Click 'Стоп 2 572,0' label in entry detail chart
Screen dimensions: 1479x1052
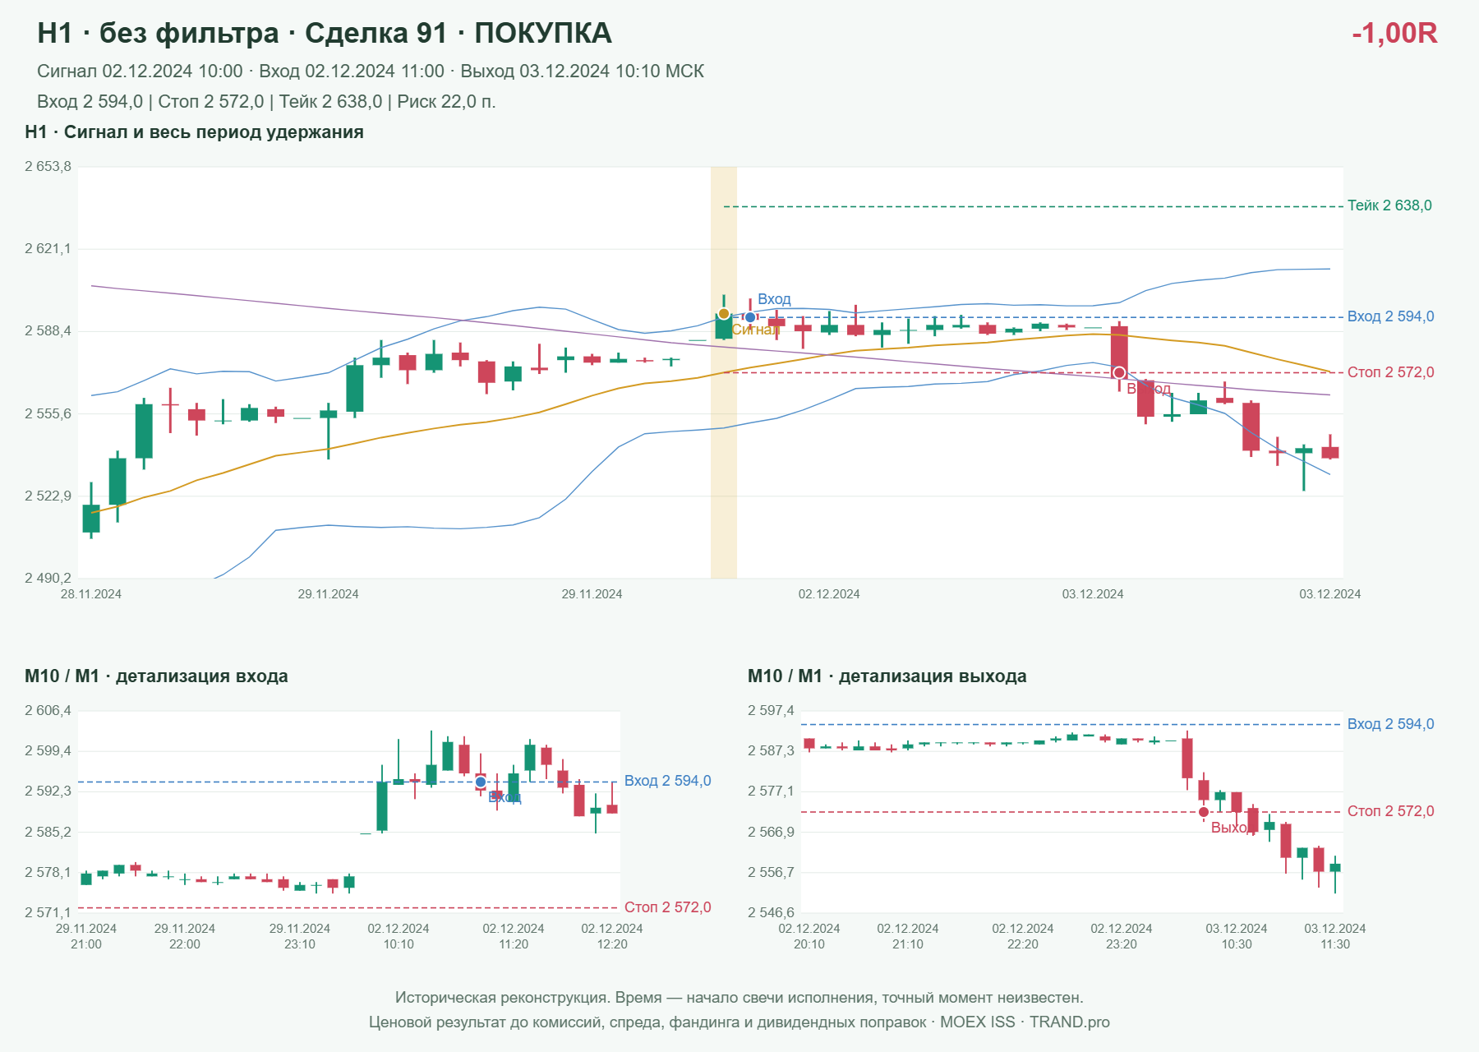tap(667, 907)
